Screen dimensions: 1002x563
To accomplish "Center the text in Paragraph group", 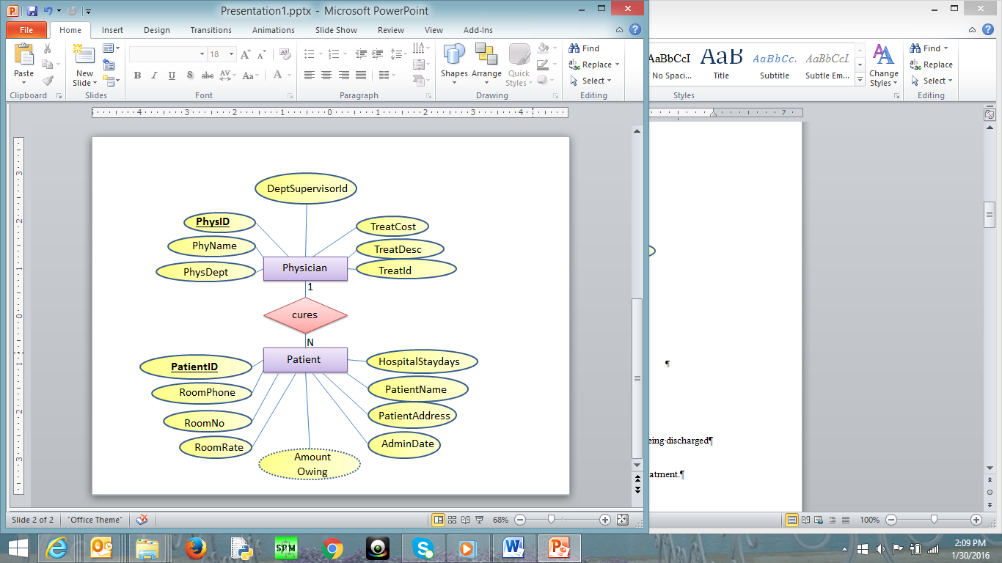I will [326, 76].
